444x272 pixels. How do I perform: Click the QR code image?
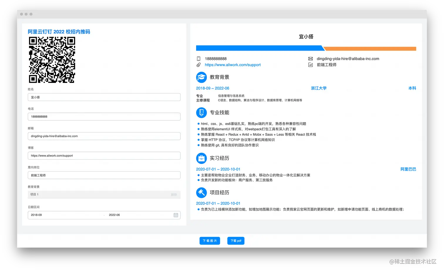(52, 60)
